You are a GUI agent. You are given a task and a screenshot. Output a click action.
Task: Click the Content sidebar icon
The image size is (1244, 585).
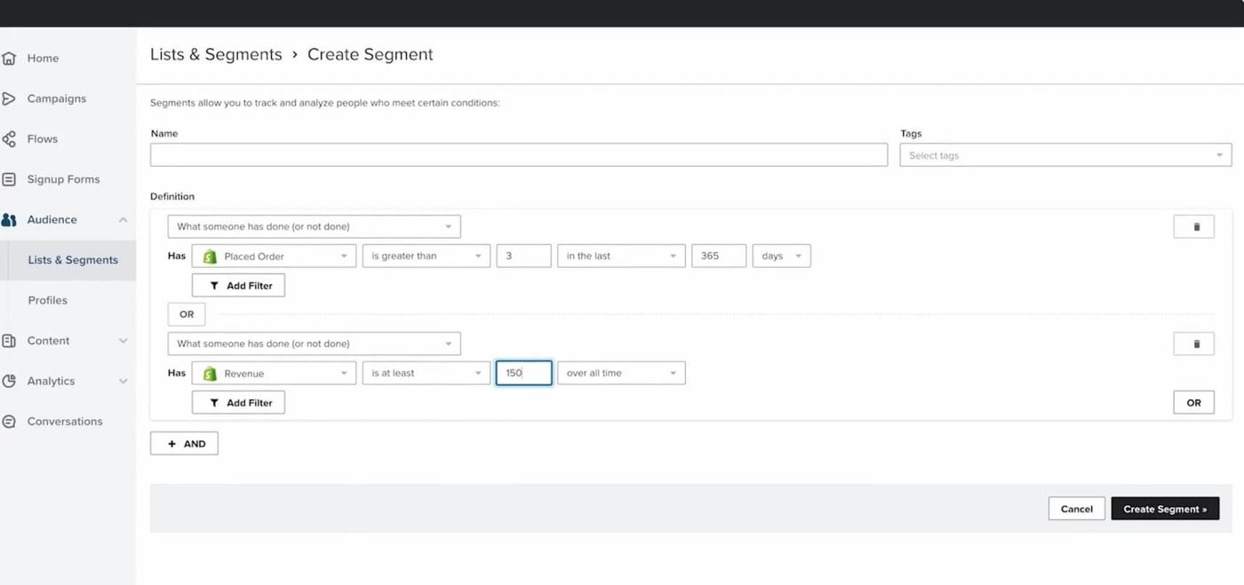click(x=9, y=341)
